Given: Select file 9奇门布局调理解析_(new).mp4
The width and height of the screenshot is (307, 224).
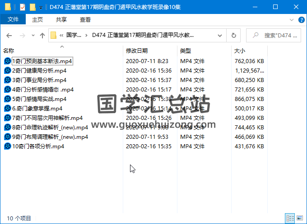Looking at the screenshot, I should 50,137.
